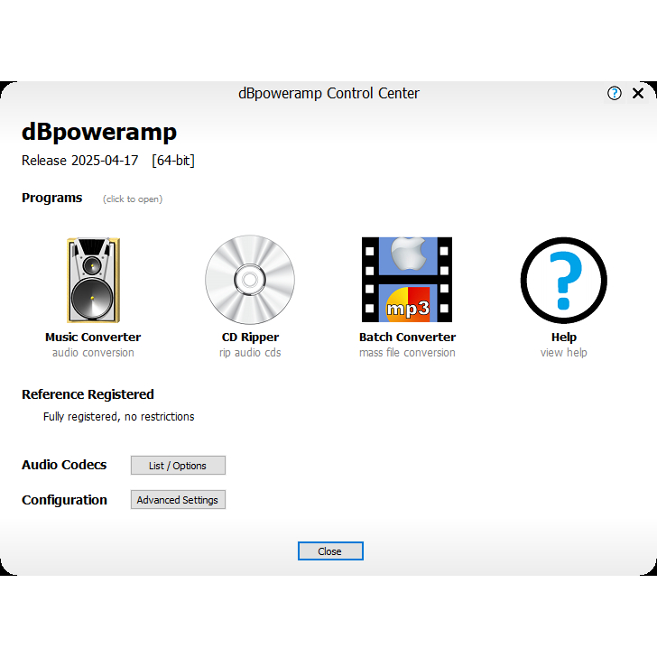Click the "Reference Registered" heading
The height and width of the screenshot is (657, 657).
88,394
